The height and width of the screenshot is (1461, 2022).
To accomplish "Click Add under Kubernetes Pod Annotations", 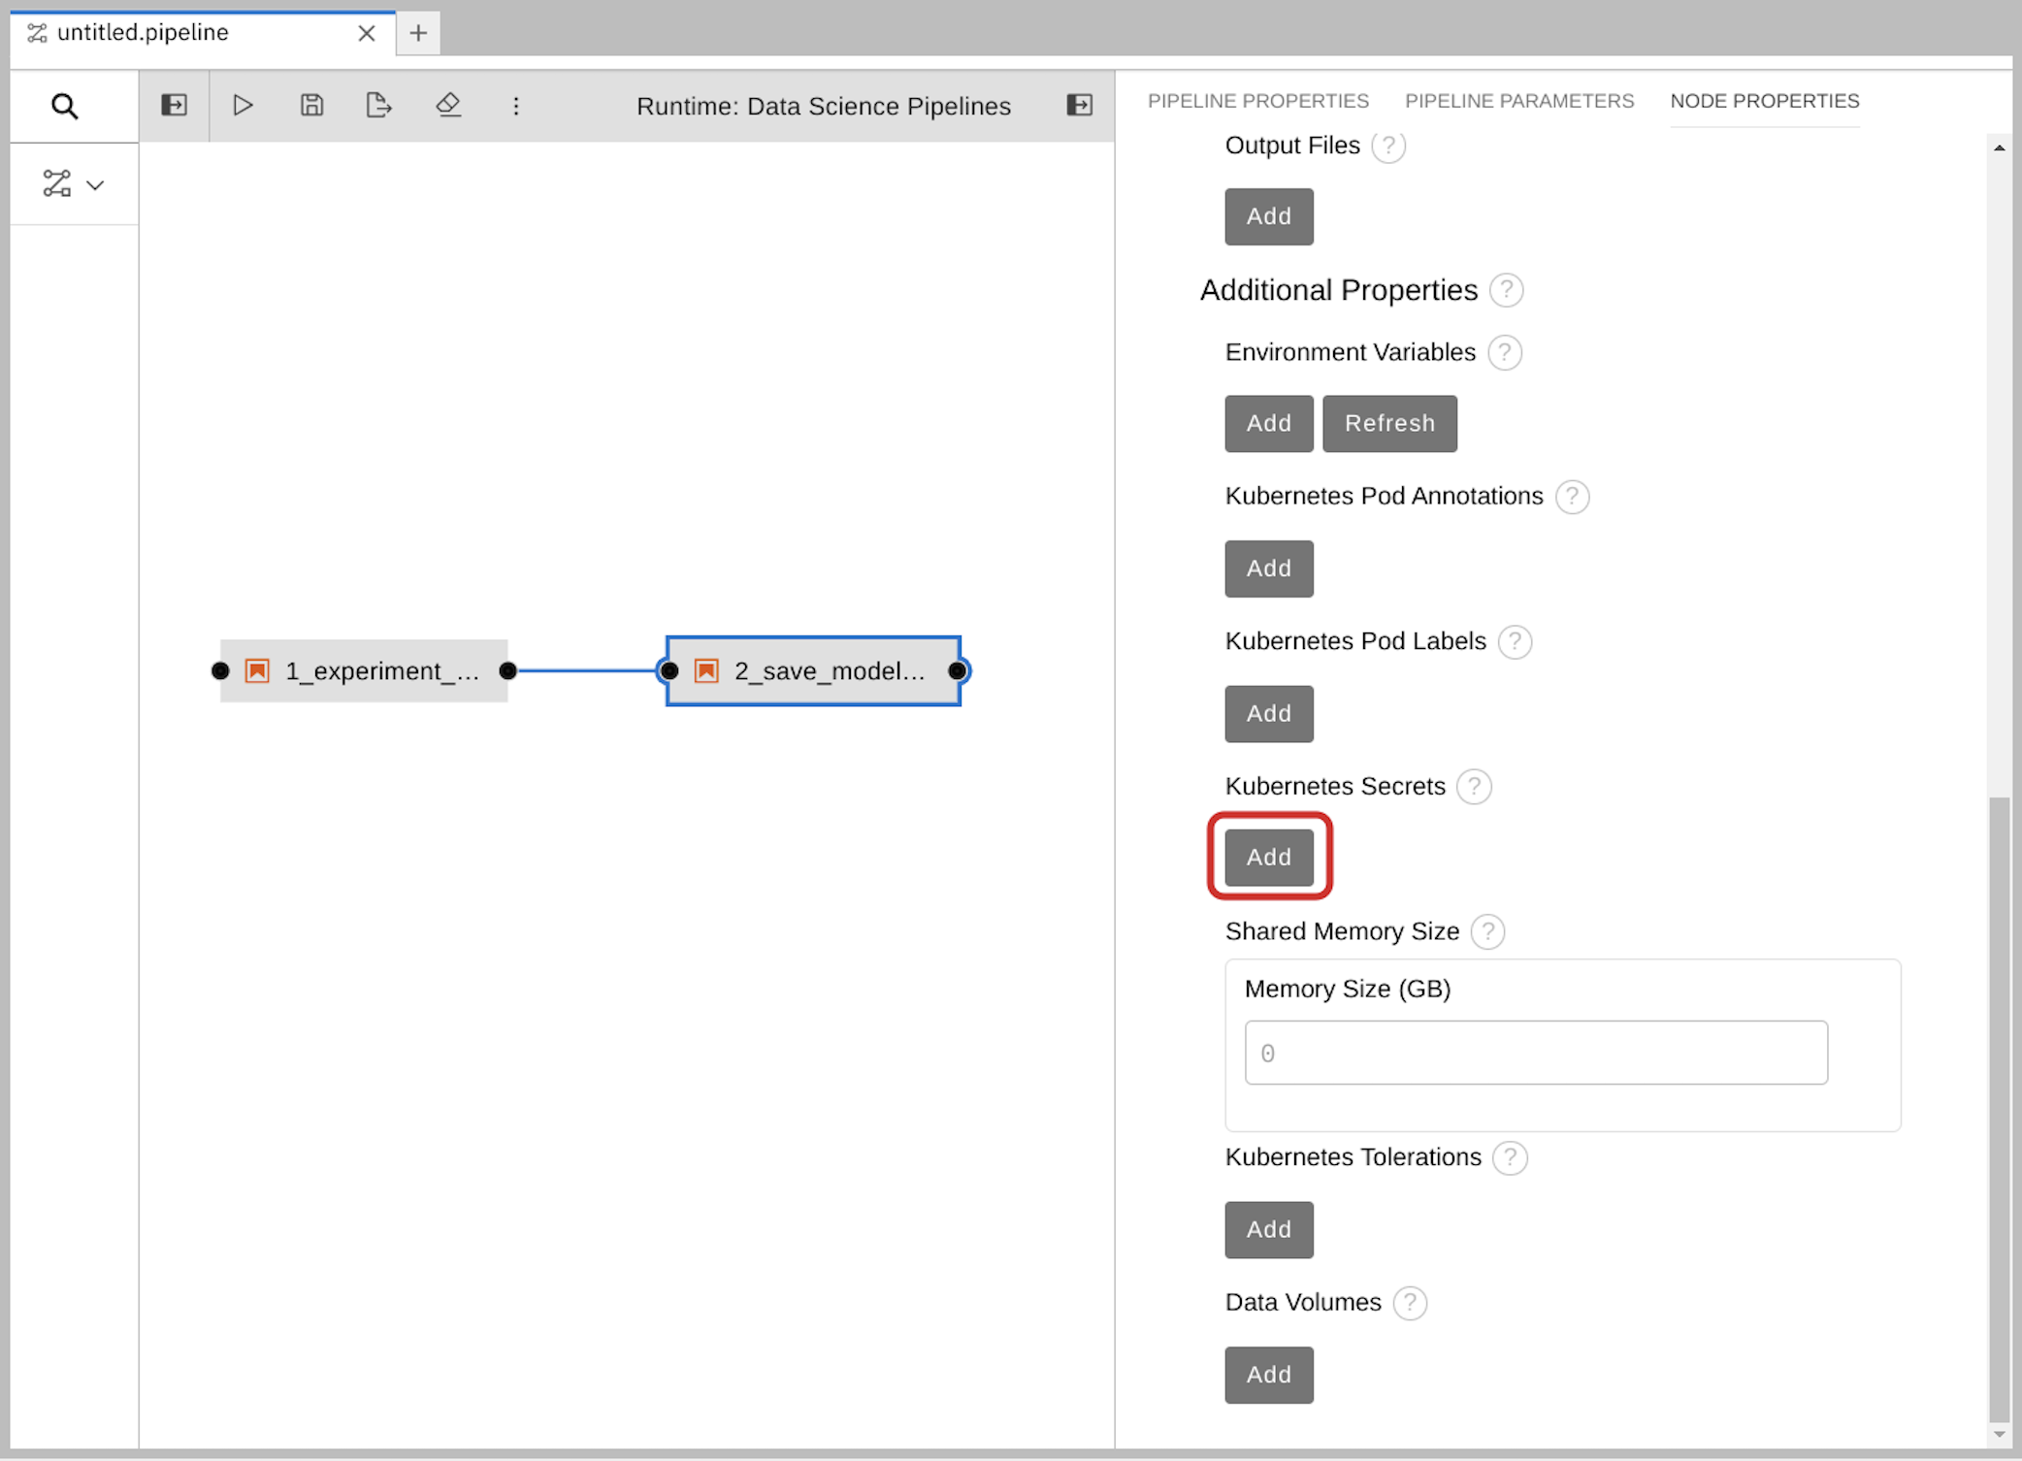I will pyautogui.click(x=1268, y=568).
